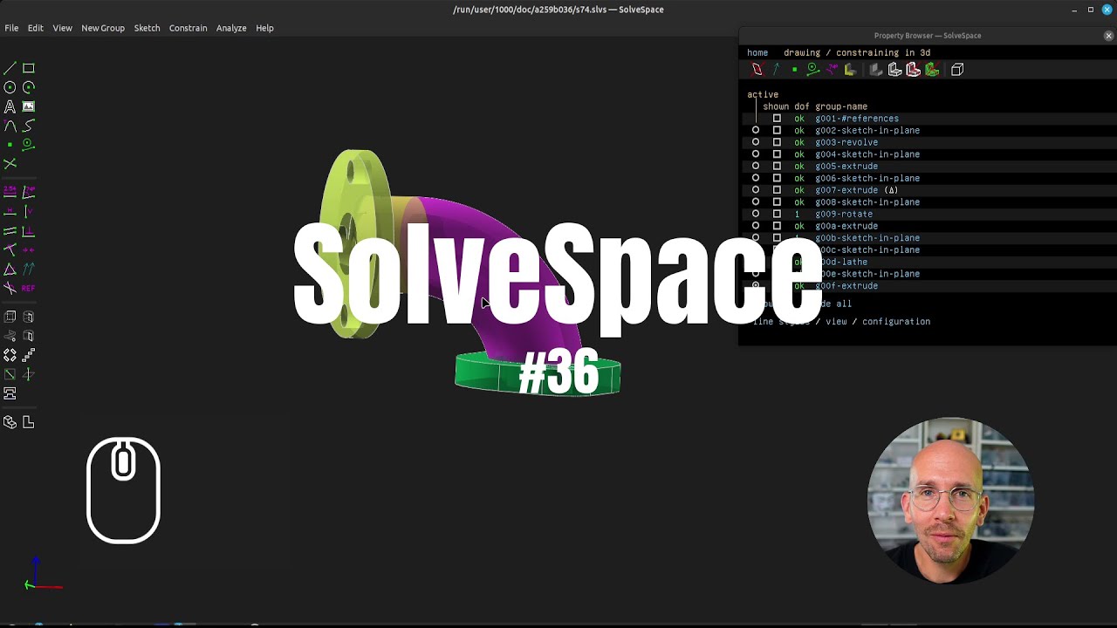The width and height of the screenshot is (1117, 628).
Task: Open the Sketch menu
Action: pos(147,28)
